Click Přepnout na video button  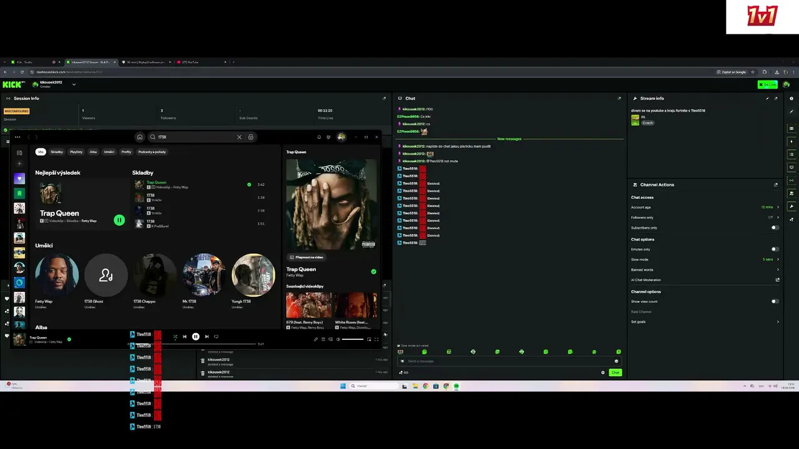pyautogui.click(x=306, y=257)
